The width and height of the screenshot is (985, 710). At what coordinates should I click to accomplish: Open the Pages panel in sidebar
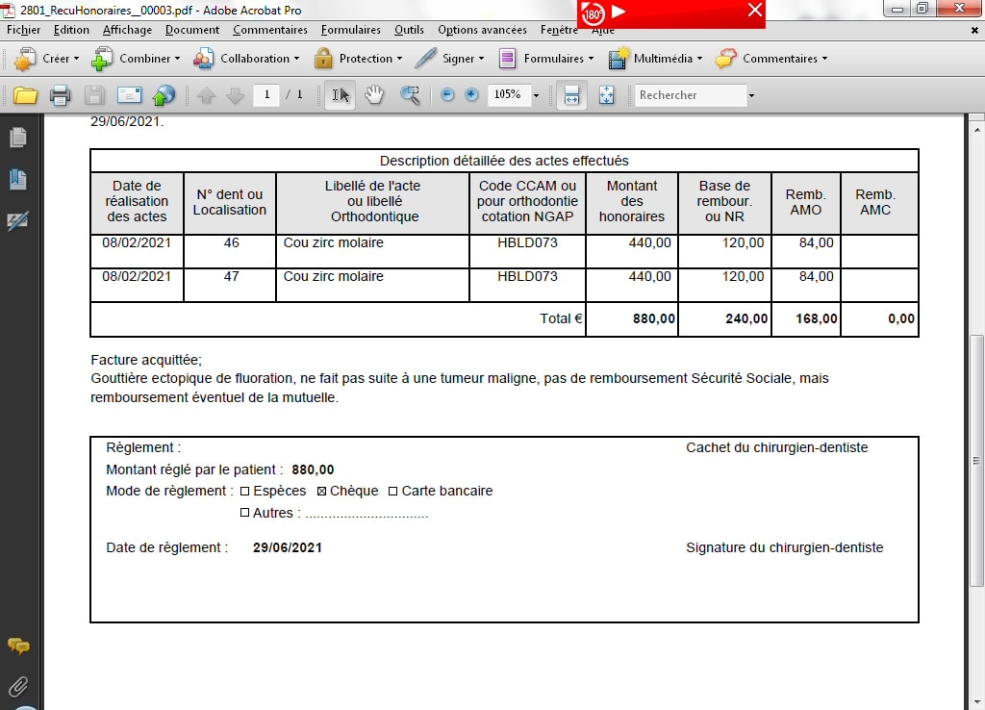click(x=18, y=137)
